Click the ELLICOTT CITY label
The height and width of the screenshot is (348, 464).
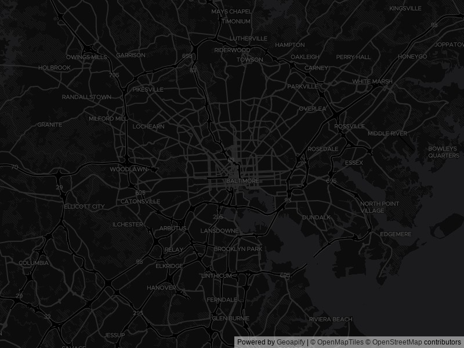click(84, 206)
